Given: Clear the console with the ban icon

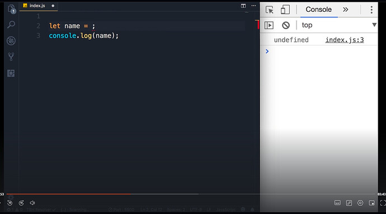Looking at the screenshot, I should pos(286,25).
